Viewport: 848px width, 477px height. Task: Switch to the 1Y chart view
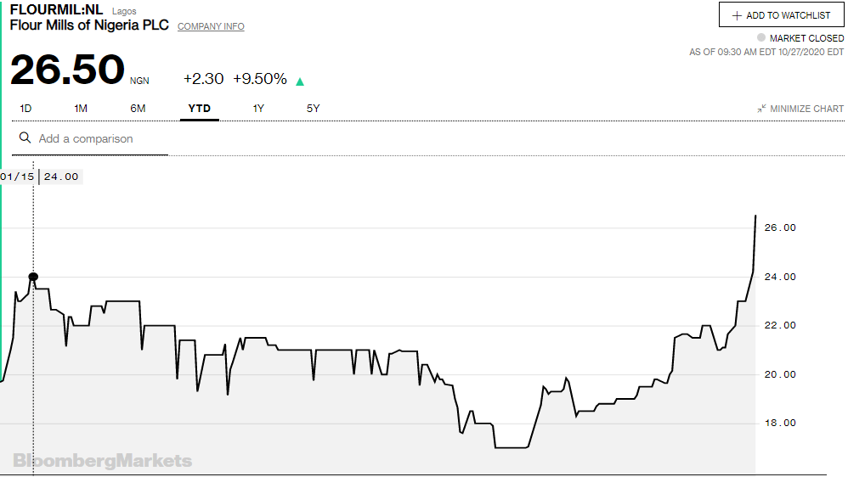(x=258, y=109)
